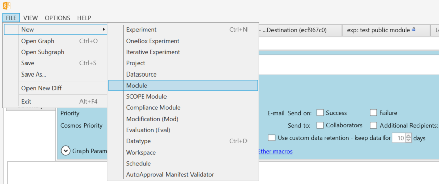Select Exit from the File menu
Screen dimensions: 439x184
click(56, 102)
